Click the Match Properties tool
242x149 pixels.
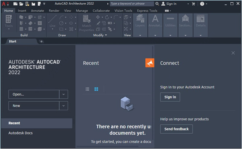tap(86, 23)
